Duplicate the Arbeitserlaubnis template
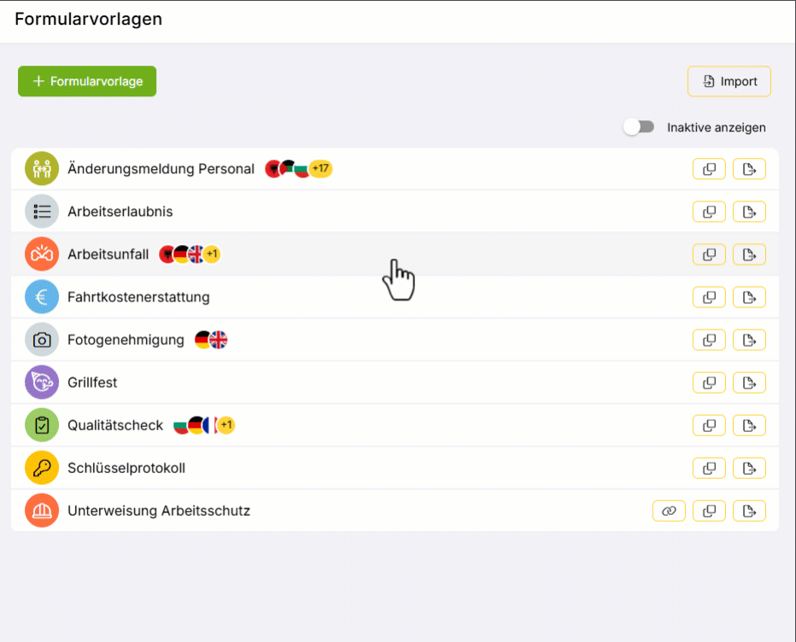 (709, 212)
